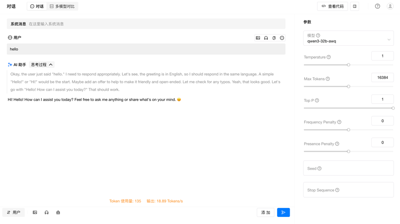The image size is (400, 224).
Task: Click the user avatar icon beside 用户
Action: [10, 38]
